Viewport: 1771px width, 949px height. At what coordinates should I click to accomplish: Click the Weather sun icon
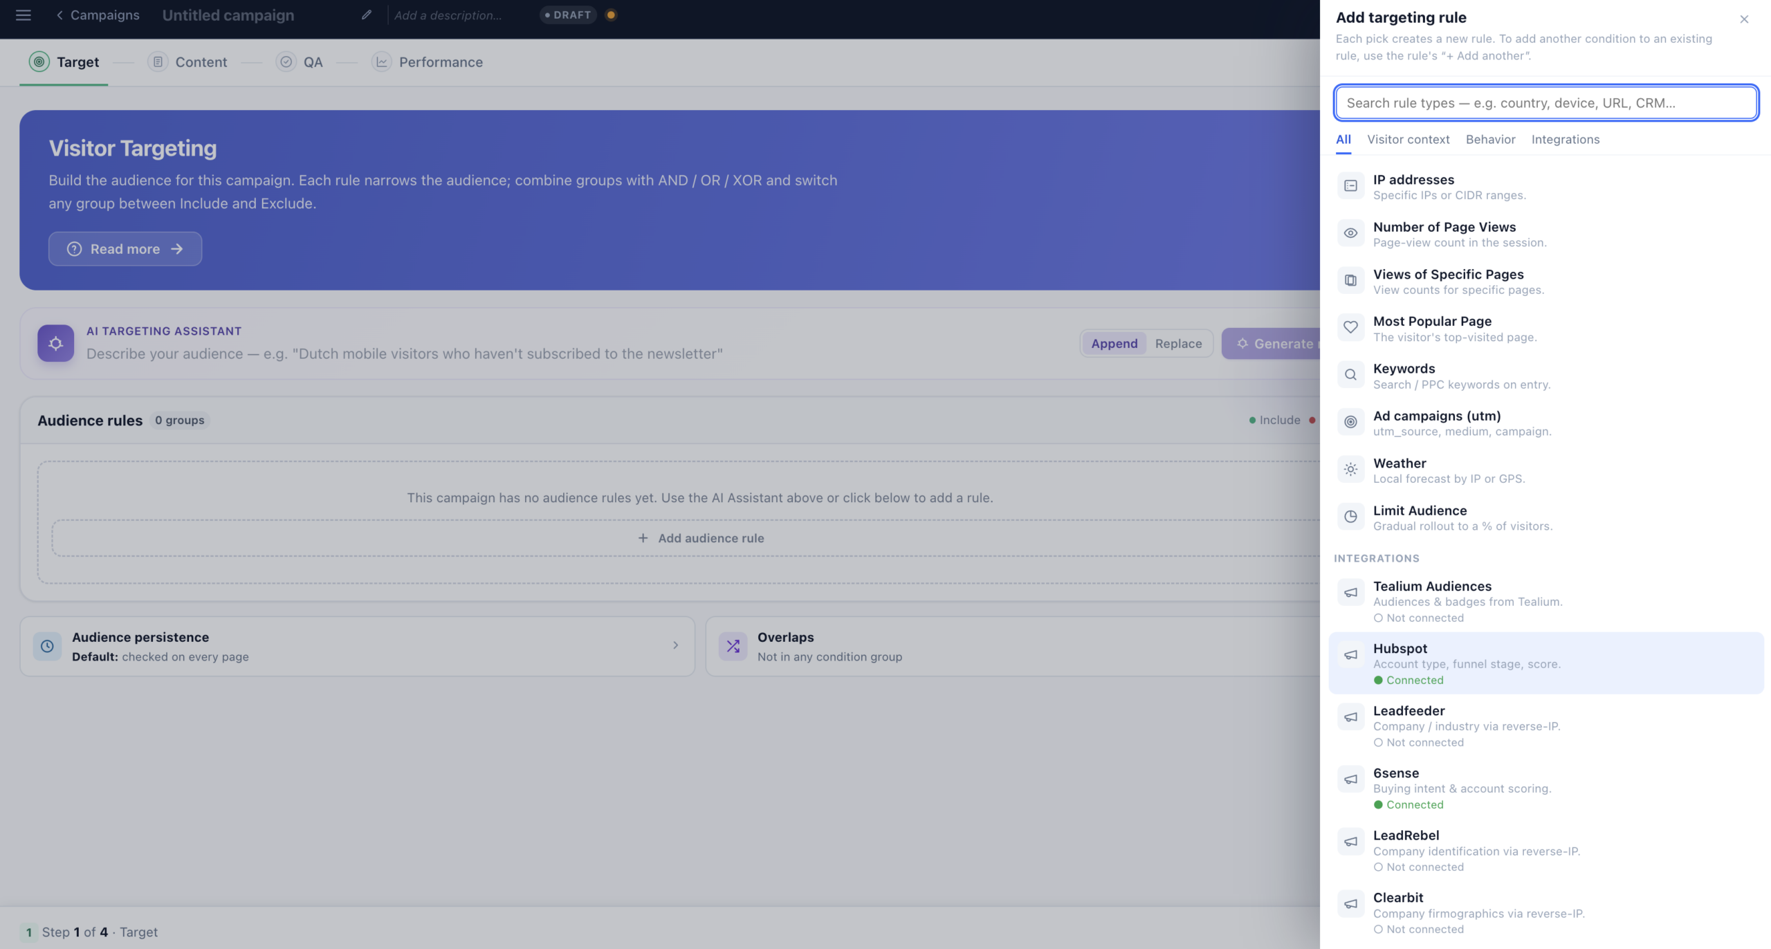(x=1350, y=469)
